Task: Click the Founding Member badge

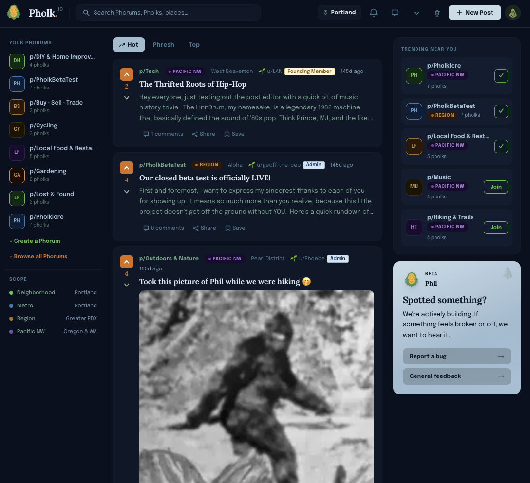Action: tap(310, 71)
